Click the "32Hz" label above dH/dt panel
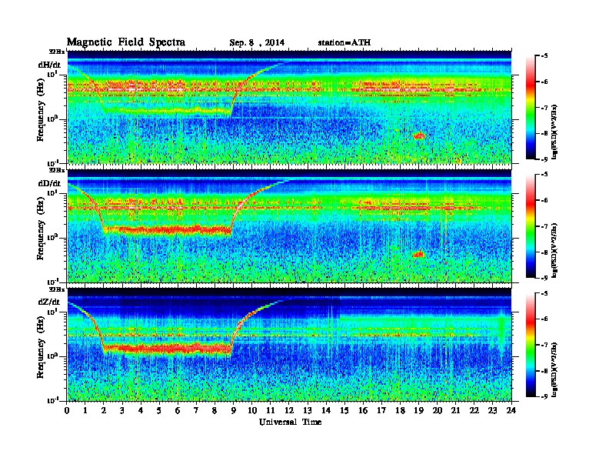The height and width of the screenshot is (471, 609). pos(57,52)
